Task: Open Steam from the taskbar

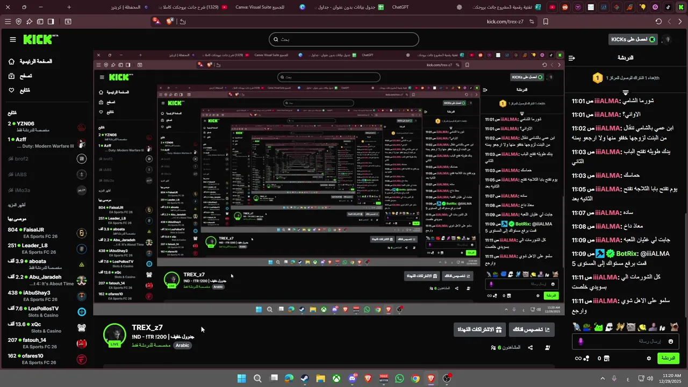Action: point(305,378)
